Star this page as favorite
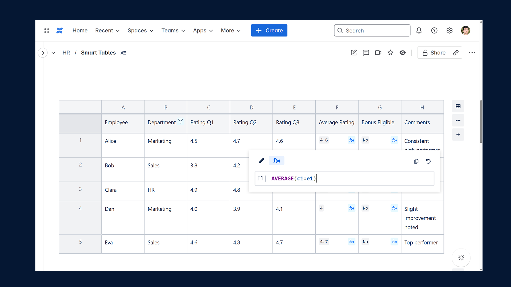The height and width of the screenshot is (287, 511). tap(390, 53)
